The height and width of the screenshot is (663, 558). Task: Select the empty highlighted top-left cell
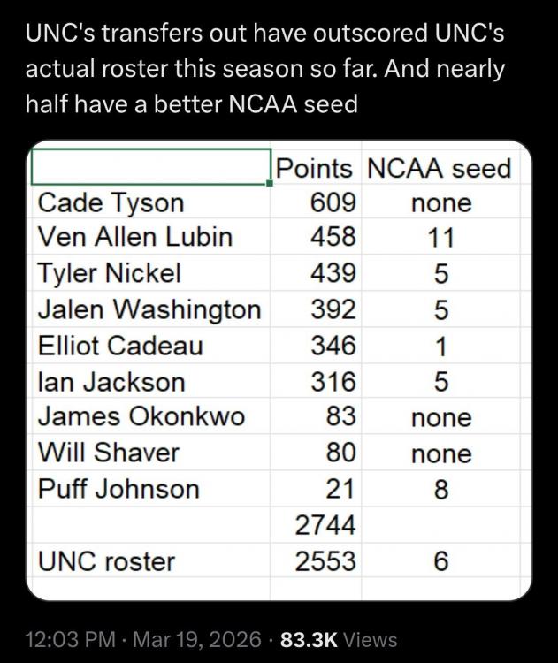pos(150,168)
